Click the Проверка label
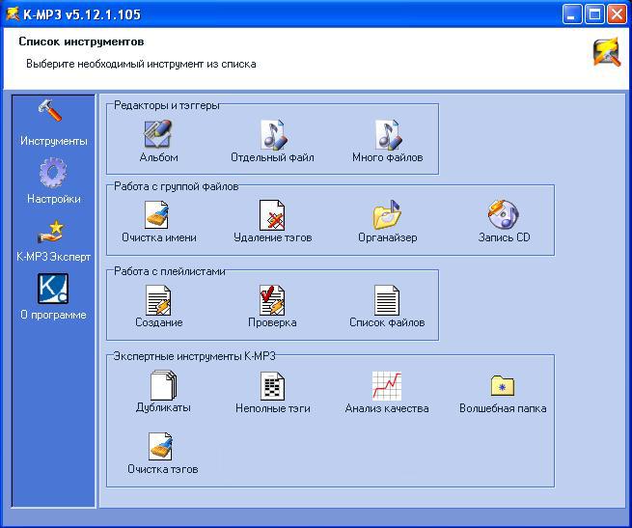Image resolution: width=632 pixels, height=528 pixels. tap(272, 322)
